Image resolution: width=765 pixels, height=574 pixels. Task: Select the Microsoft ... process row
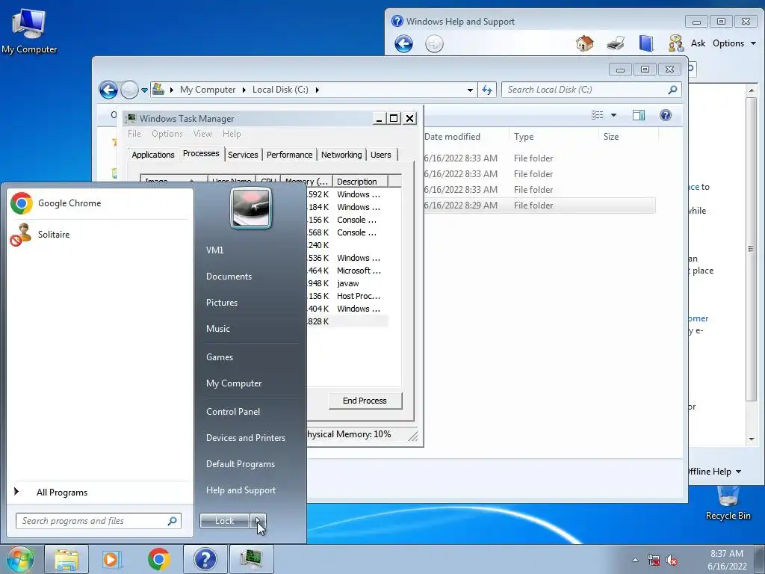pyautogui.click(x=347, y=271)
